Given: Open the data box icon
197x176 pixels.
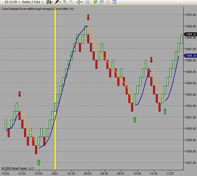Looking at the screenshot, I should 87,2.
